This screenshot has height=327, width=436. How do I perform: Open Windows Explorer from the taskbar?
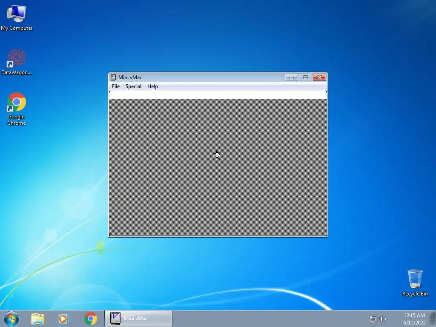pos(38,318)
